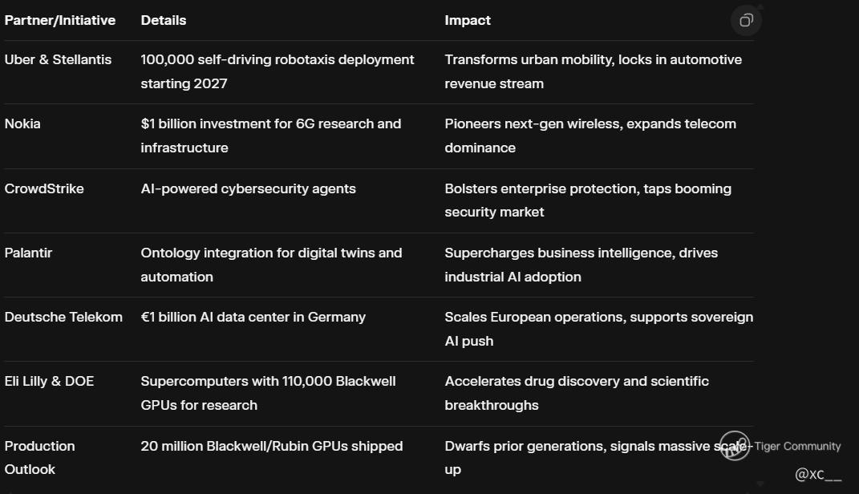859x494 pixels.
Task: Click the Tiger Community logo icon
Action: (x=734, y=447)
